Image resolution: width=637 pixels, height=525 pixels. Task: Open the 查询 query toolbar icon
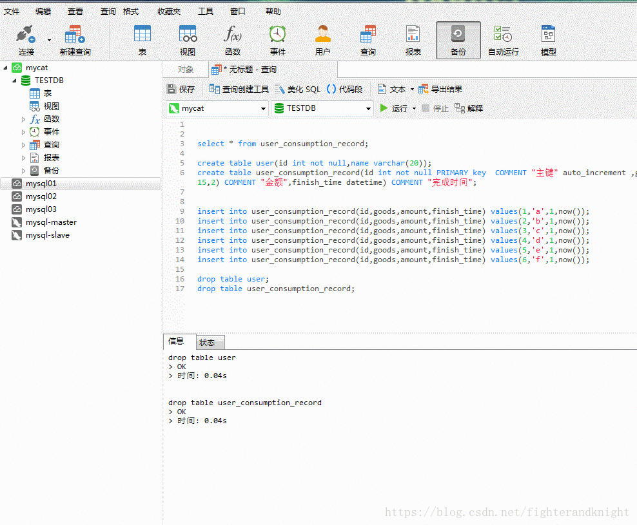[368, 33]
